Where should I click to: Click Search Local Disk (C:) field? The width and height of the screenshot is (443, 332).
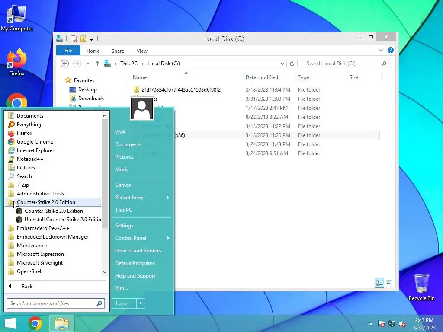(x=347, y=64)
